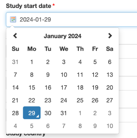
Task: Choose January 12 on Friday
Action: click(95, 75)
